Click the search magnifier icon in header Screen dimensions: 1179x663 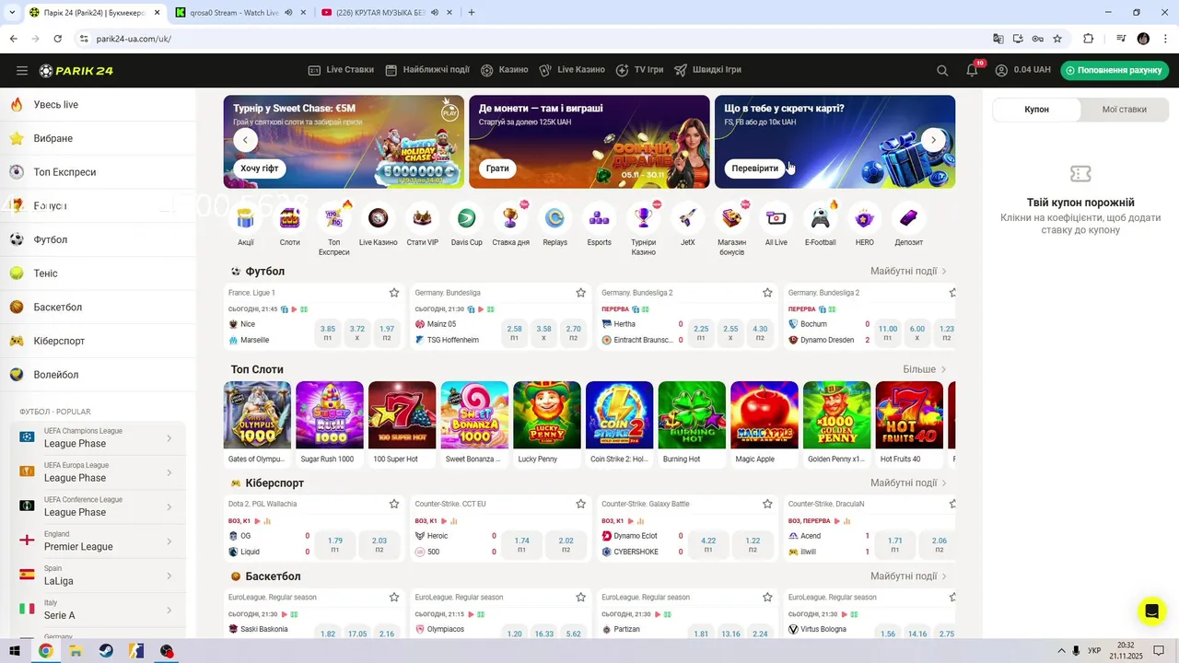[942, 70]
